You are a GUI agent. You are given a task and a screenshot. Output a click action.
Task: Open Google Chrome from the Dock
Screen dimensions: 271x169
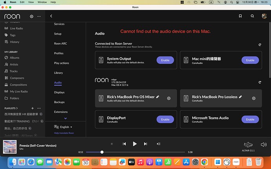tap(204, 162)
